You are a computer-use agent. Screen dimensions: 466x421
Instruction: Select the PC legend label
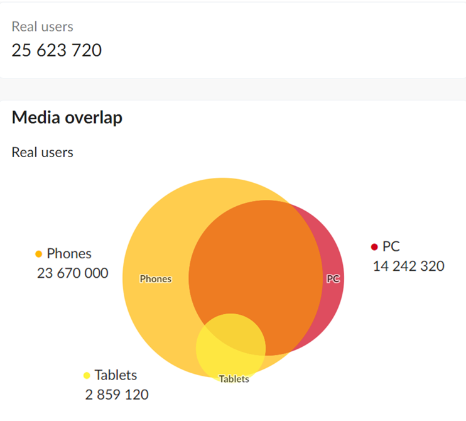(x=391, y=246)
